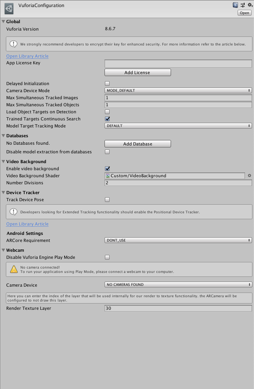Click the encryption recommendation info icon
Screen dimensions: 254x389
pos(13,44)
